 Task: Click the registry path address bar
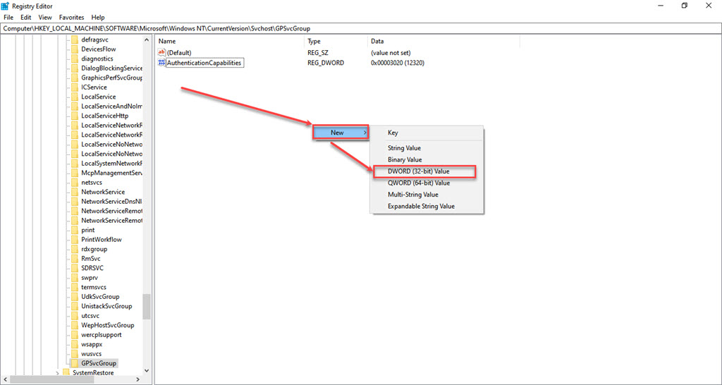tap(361, 28)
